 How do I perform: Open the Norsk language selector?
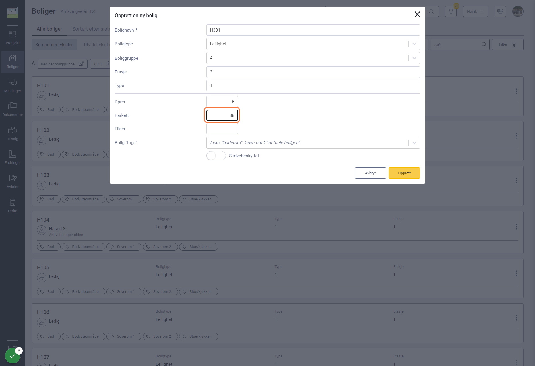coord(475,11)
